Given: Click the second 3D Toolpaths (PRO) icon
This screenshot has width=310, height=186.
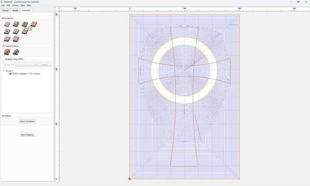Looking at the screenshot, I should click(16, 52).
